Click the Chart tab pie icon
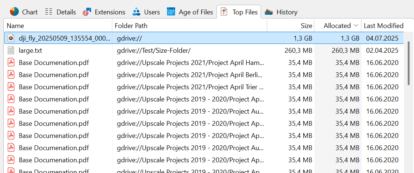This screenshot has width=414, height=173. [x=14, y=12]
